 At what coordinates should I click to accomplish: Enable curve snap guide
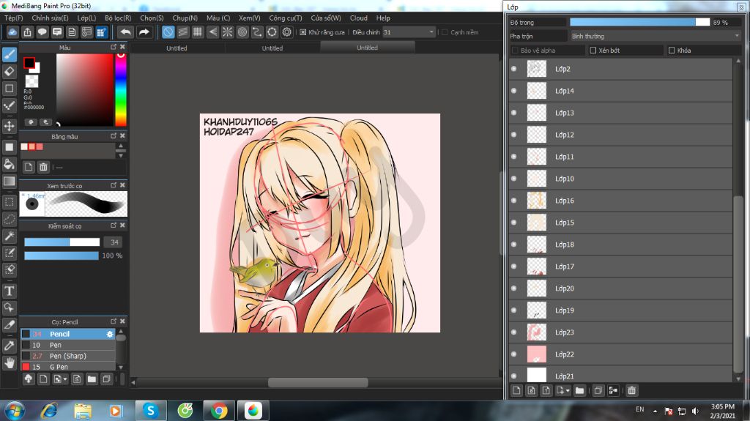257,32
